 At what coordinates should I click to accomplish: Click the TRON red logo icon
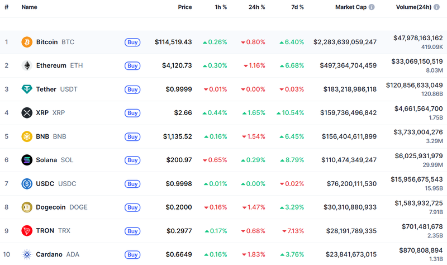coord(27,230)
